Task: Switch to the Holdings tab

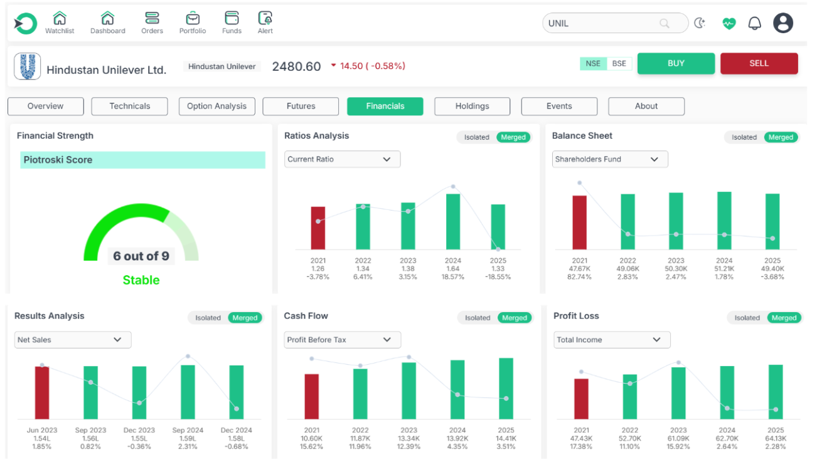Action: (472, 107)
